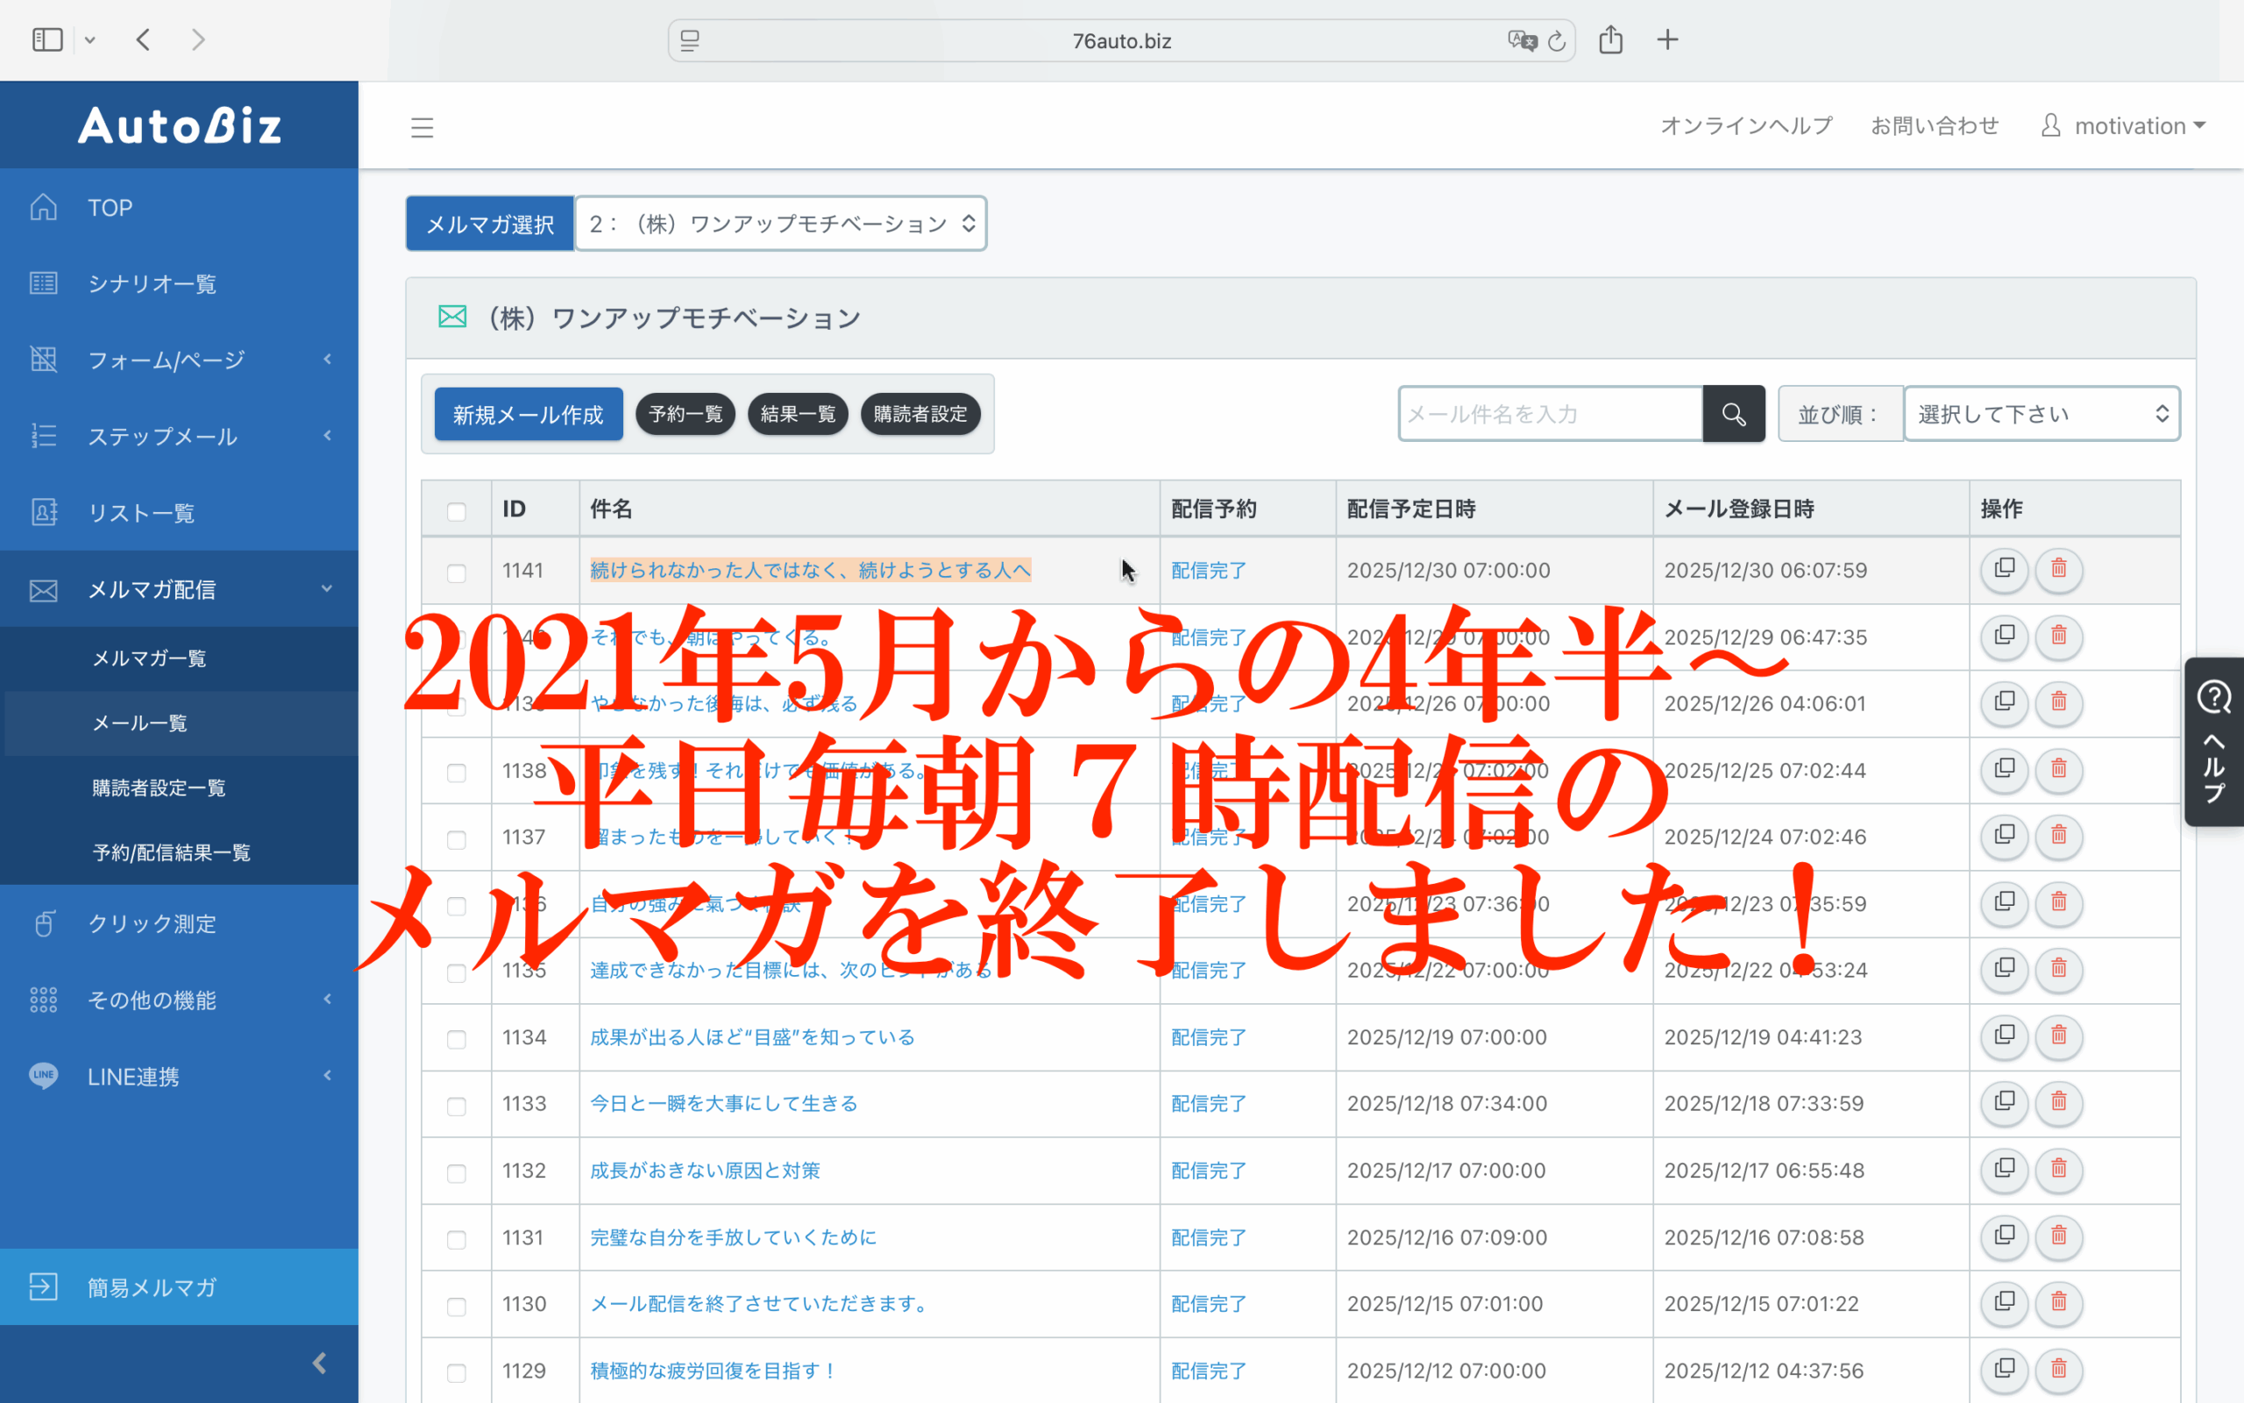Collapse sidebar with bottom arrow
2244x1403 pixels.
tap(319, 1362)
